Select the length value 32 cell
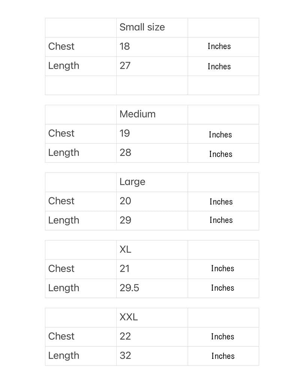300x375 pixels. tap(126, 356)
